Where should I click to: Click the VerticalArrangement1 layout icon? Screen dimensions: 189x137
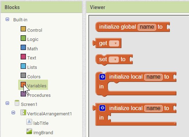(23, 113)
